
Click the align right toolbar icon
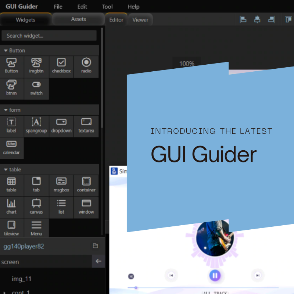pyautogui.click(x=271, y=19)
